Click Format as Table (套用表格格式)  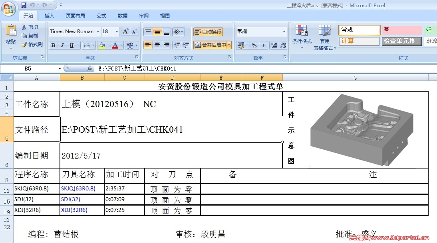coord(324,36)
